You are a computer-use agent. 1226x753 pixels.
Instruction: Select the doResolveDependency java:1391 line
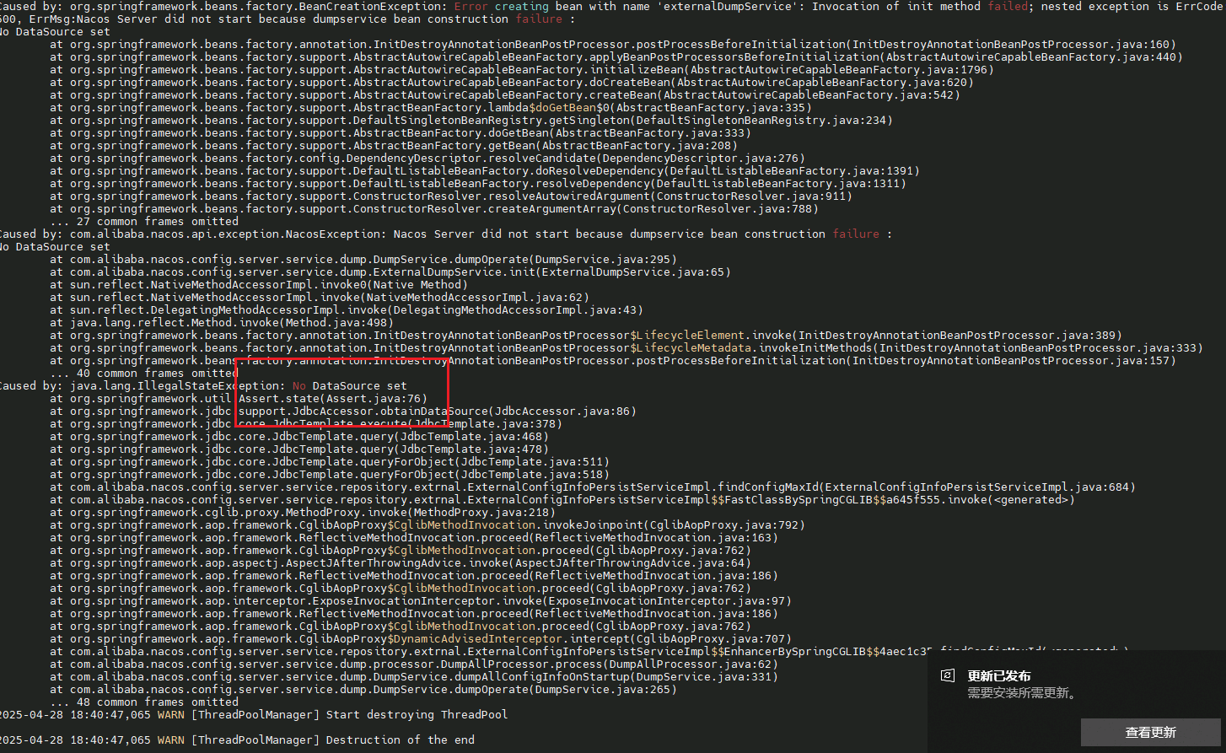[484, 170]
